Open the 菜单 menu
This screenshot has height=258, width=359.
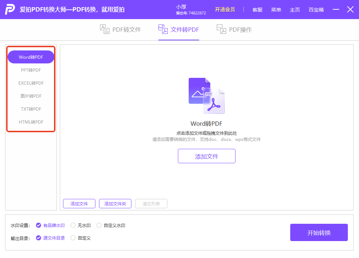tap(276, 10)
